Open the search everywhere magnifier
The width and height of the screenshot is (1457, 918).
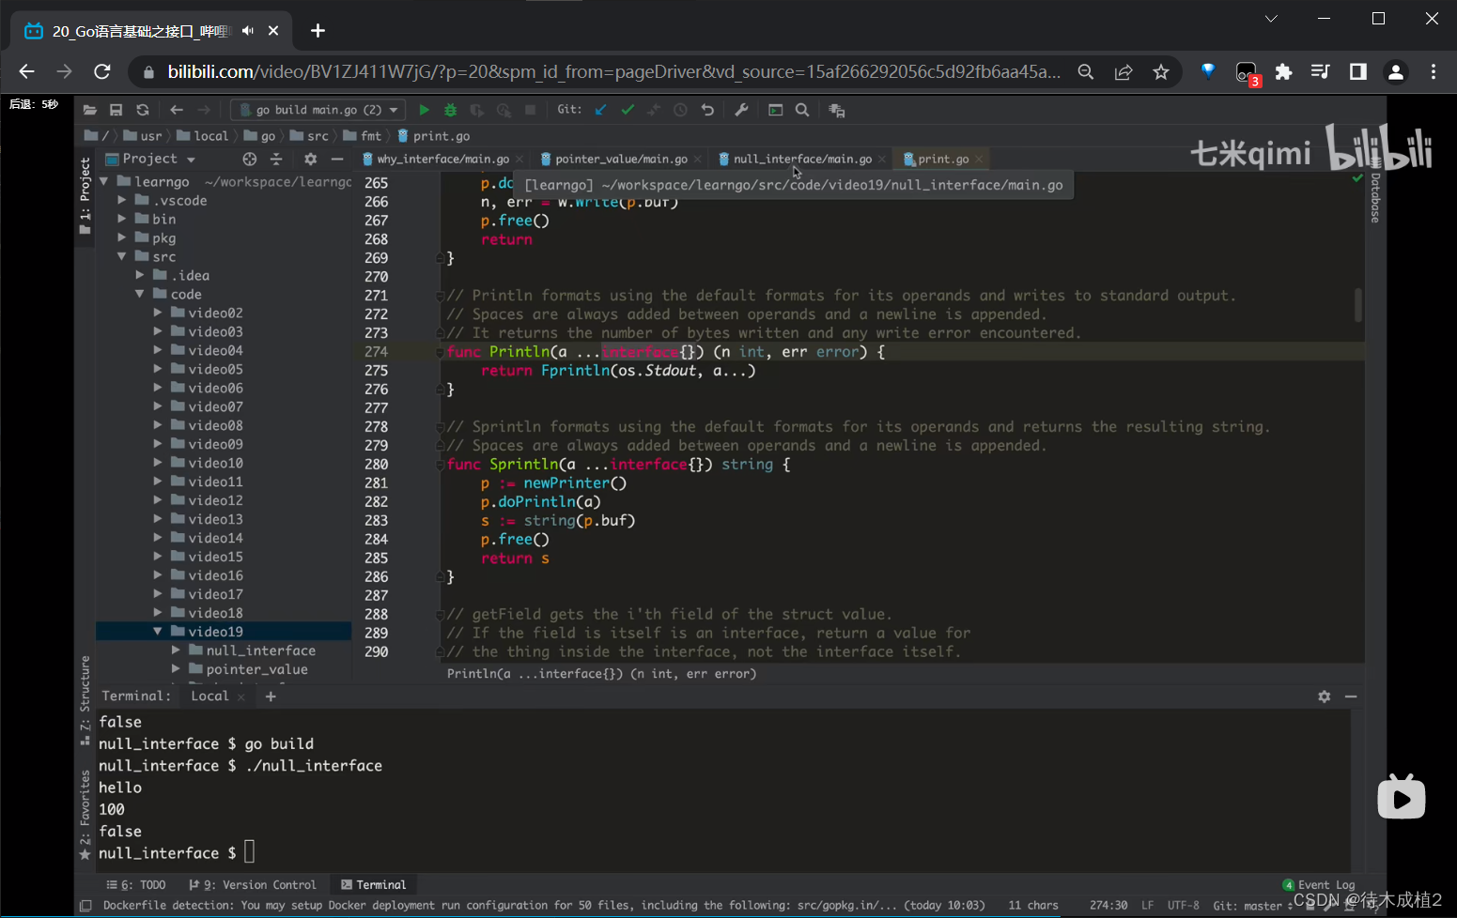pos(802,110)
